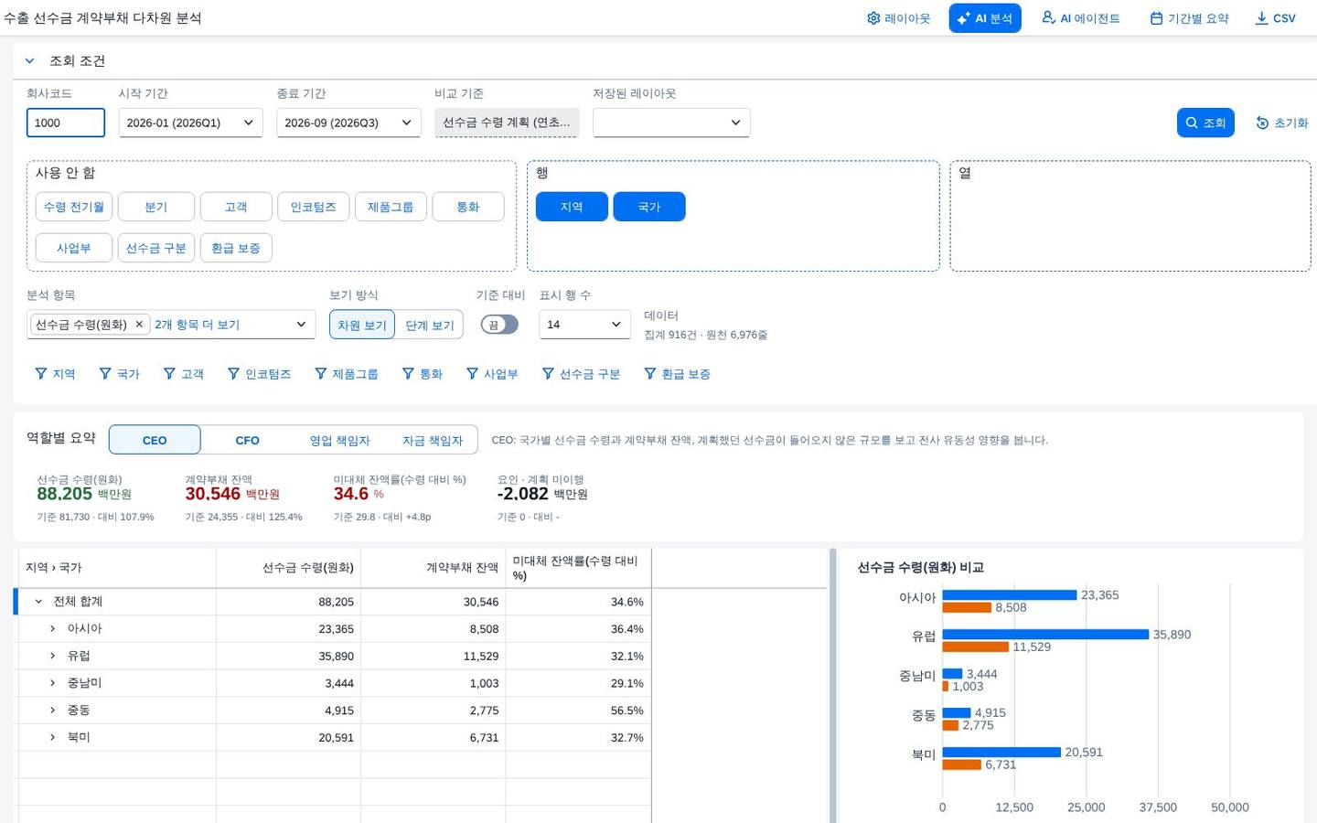The image size is (1317, 823).
Task: Select the CEO role tab
Action: tap(155, 440)
